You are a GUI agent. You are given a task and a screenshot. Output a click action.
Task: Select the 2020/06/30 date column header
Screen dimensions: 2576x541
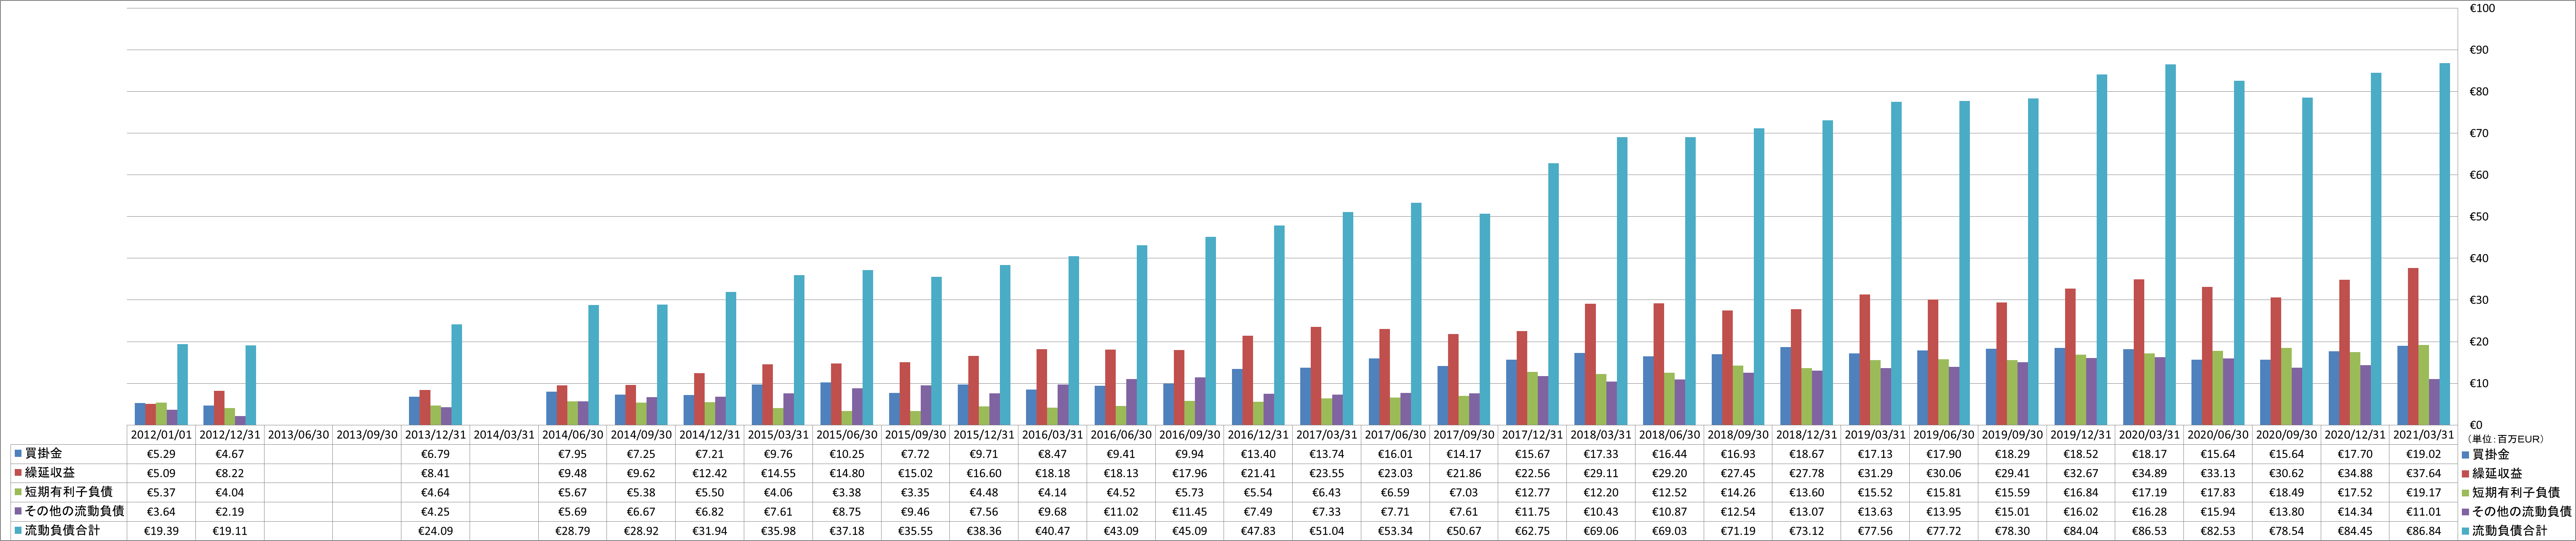2217,435
